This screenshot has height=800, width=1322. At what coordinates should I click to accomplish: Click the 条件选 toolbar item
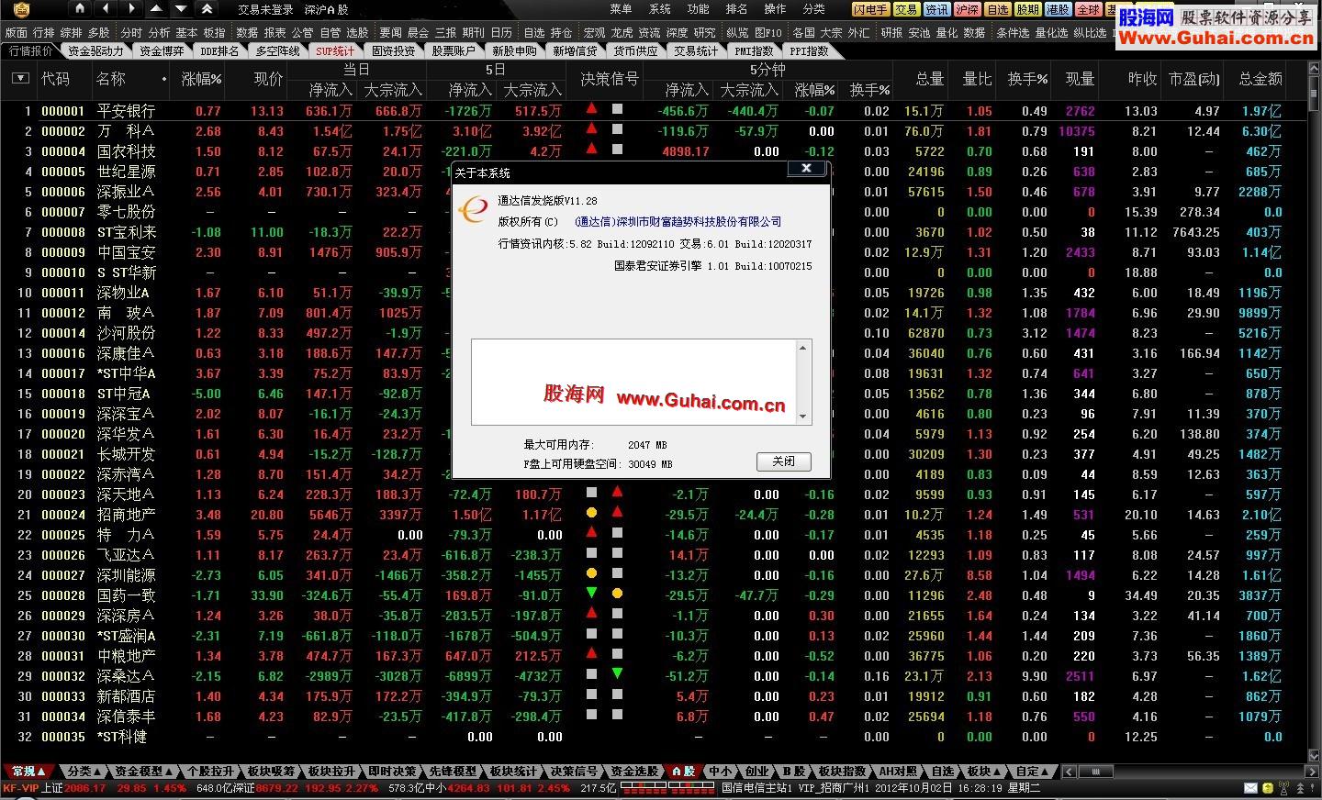(x=1013, y=32)
